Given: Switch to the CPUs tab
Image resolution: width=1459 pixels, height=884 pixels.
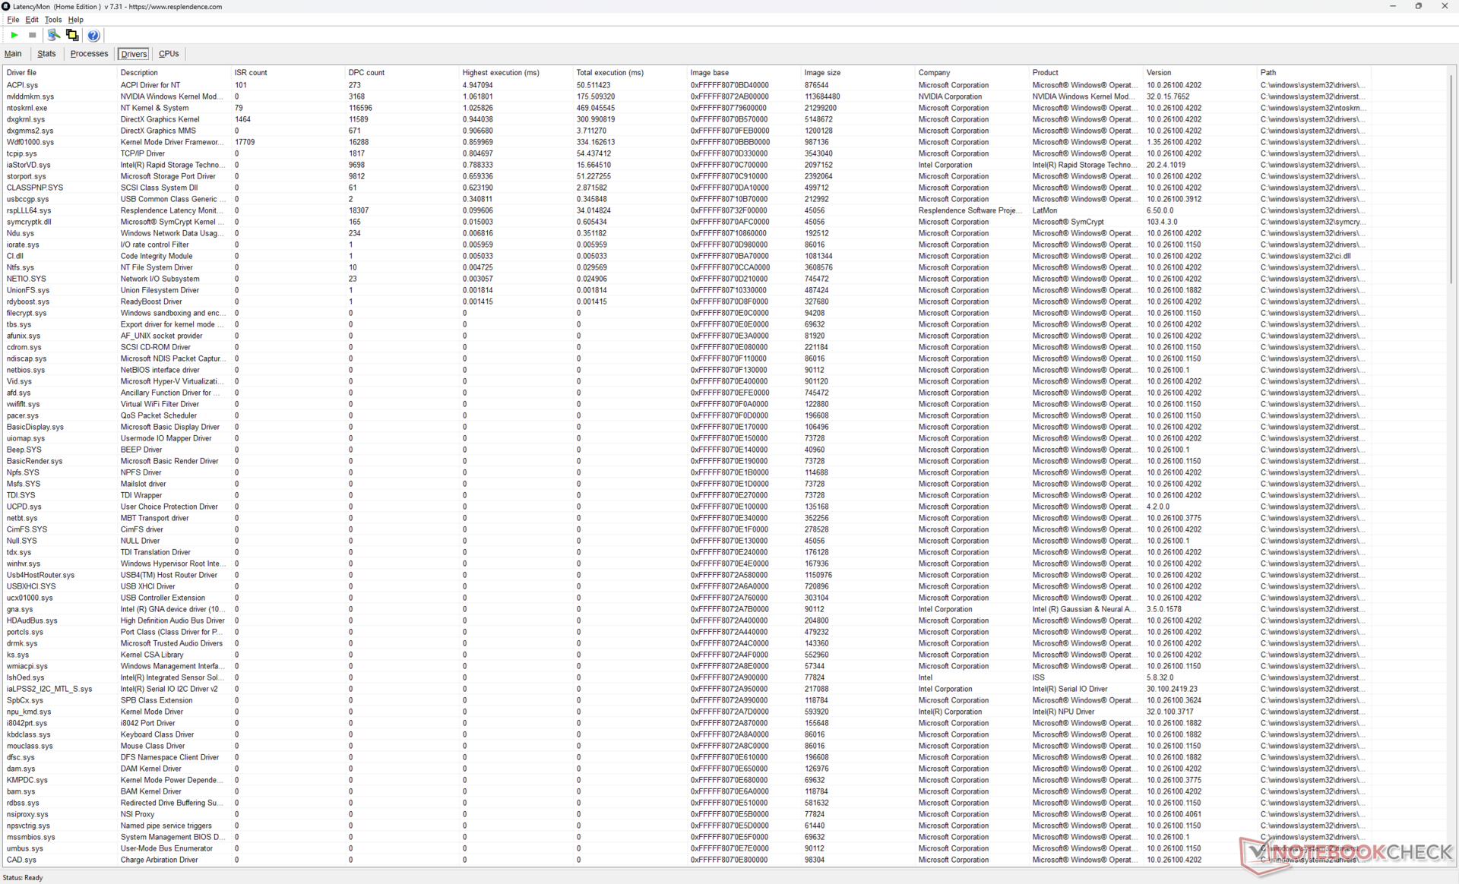Looking at the screenshot, I should [x=169, y=54].
